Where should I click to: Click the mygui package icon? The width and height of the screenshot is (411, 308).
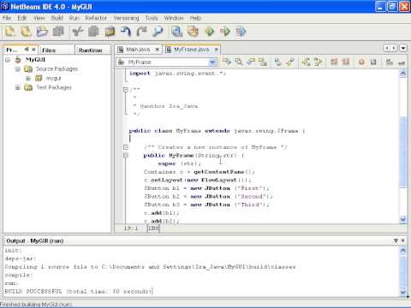click(39, 78)
